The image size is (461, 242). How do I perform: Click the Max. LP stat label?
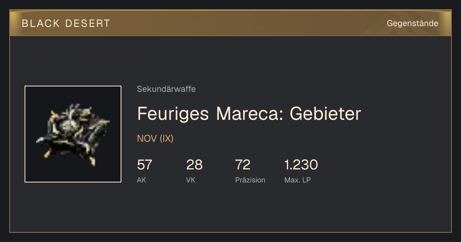[x=297, y=180]
